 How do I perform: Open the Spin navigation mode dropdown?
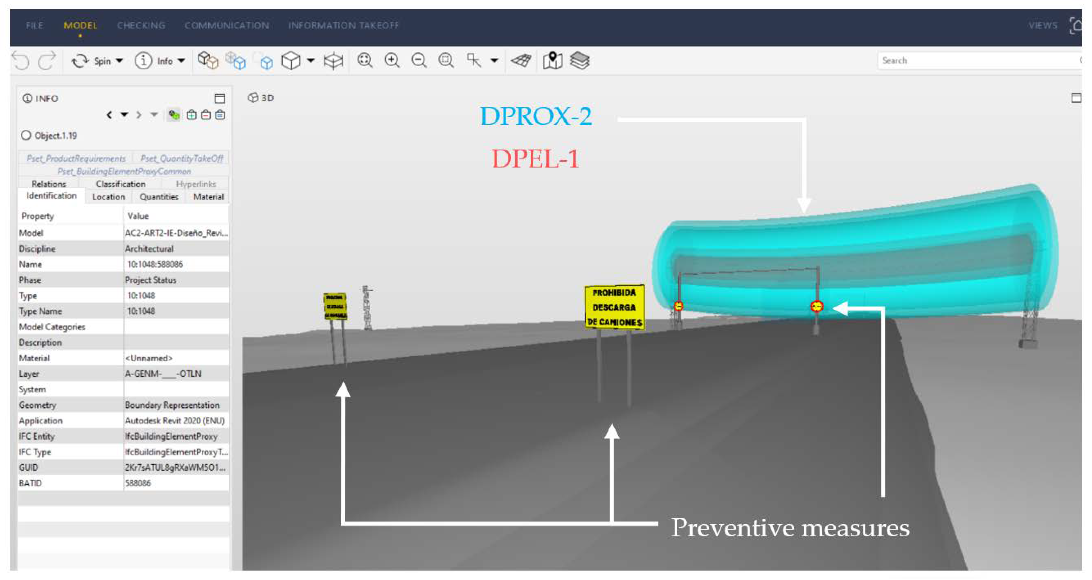point(120,61)
